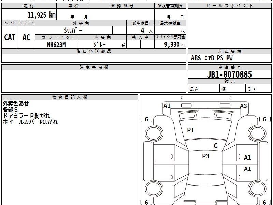Click the recycle deposit 9,330円
The image size is (273, 205).
(x=174, y=45)
